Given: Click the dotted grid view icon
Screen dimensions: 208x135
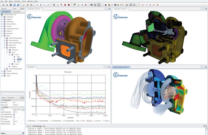Looking at the screenshot, I should (99, 5).
